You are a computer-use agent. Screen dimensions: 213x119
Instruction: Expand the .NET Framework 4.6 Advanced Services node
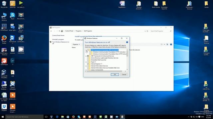[x=86, y=56]
